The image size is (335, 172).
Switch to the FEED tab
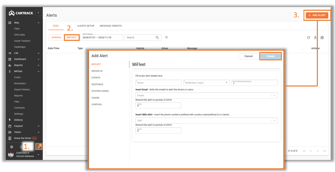pos(56,26)
